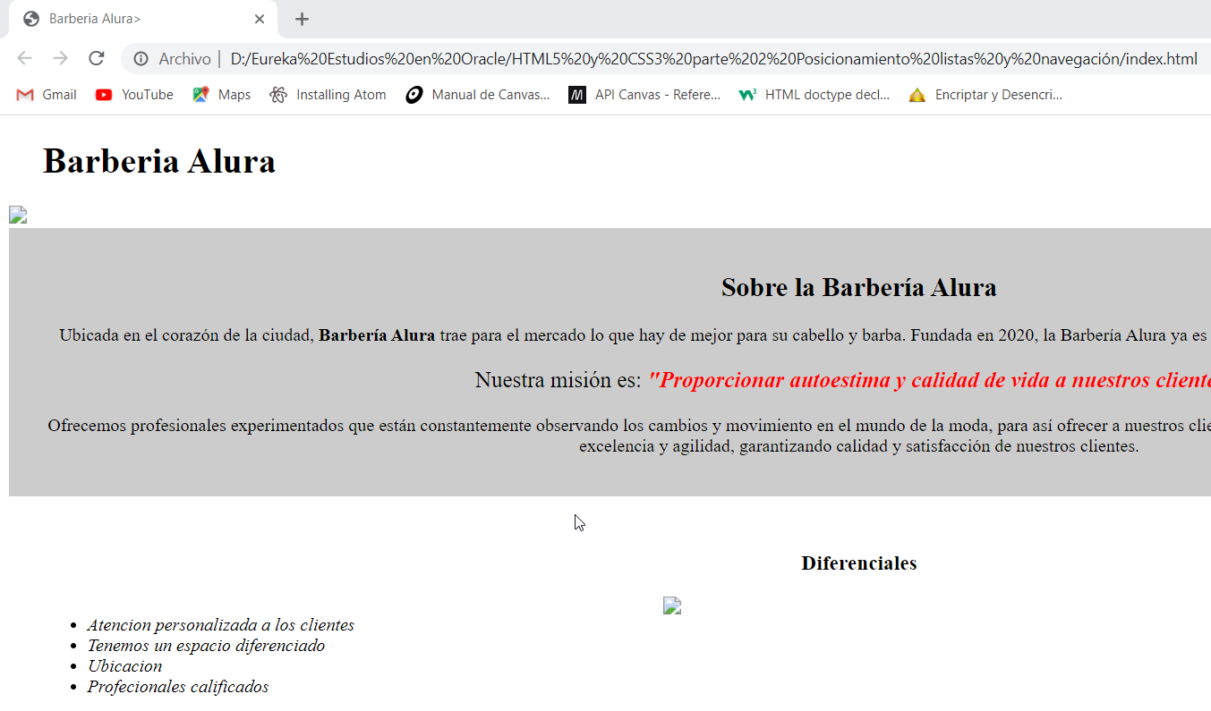Click the Sobre la Barbería Alura heading
The image size is (1211, 711).
[x=858, y=288]
